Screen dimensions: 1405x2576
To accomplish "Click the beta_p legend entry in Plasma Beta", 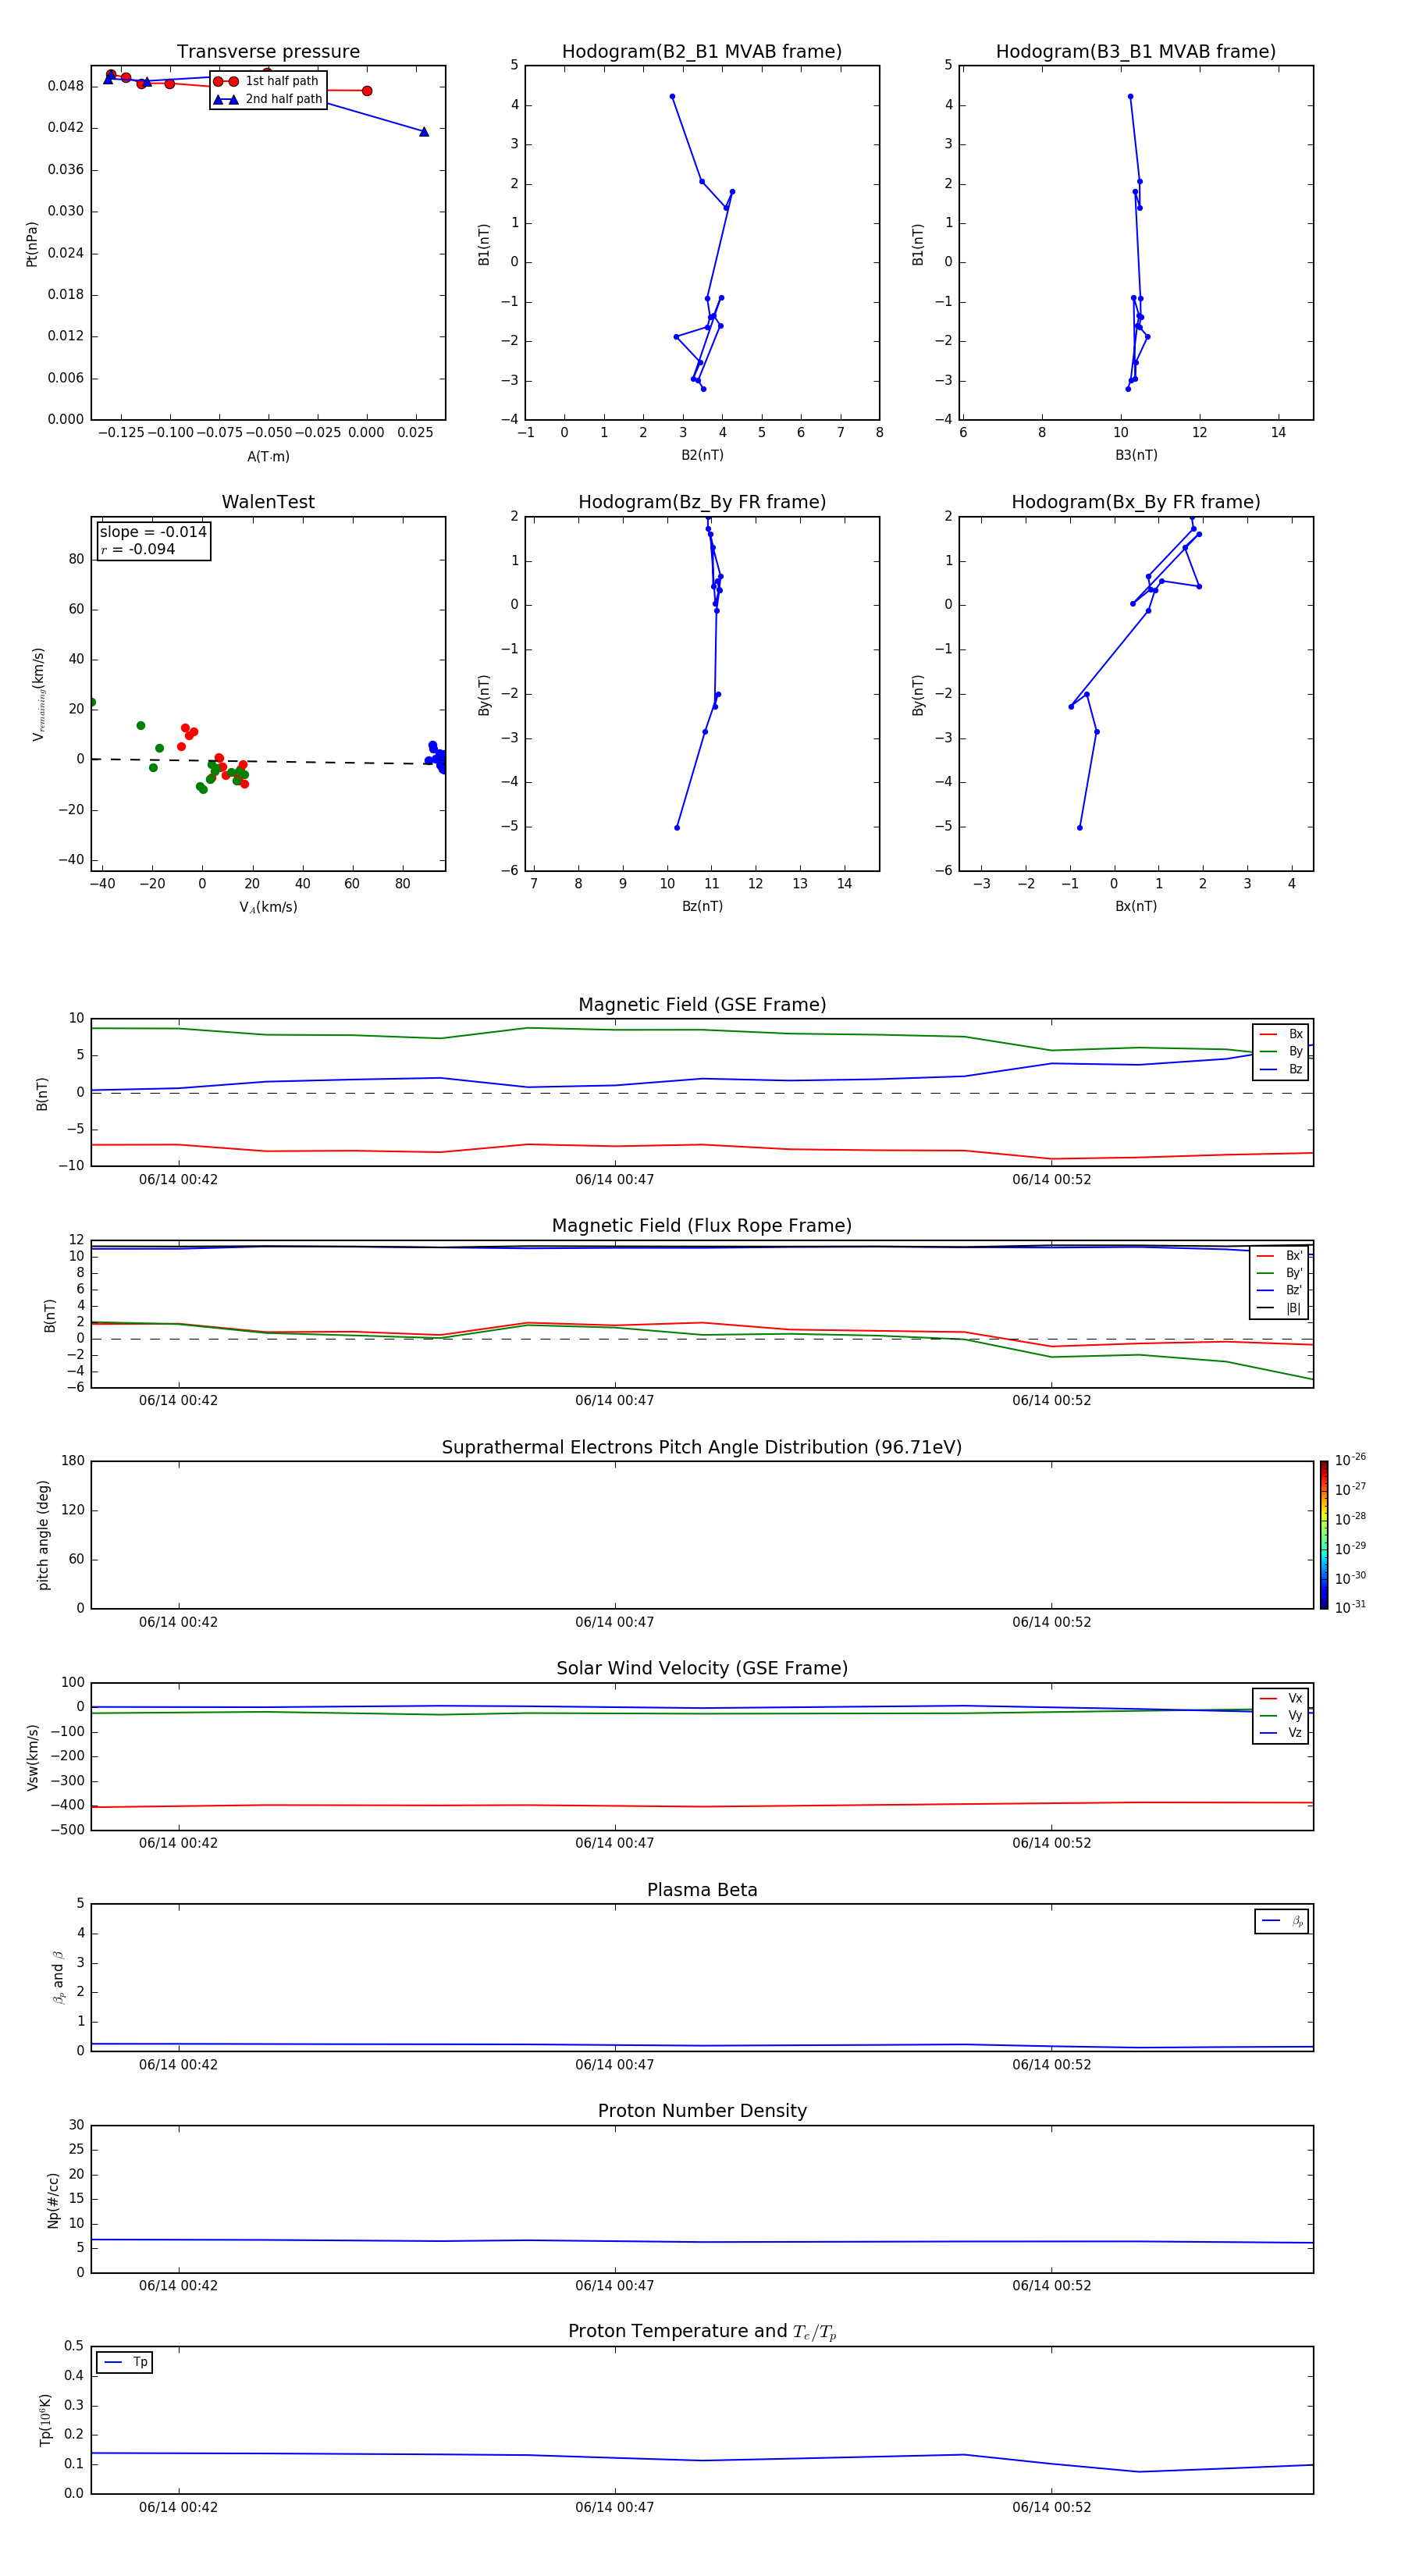I will pyautogui.click(x=1282, y=1921).
